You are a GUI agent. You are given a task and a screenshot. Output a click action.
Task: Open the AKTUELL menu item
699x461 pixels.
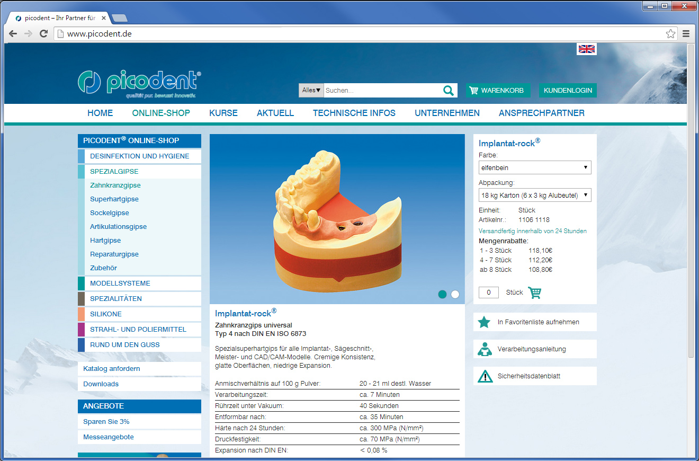[275, 113]
